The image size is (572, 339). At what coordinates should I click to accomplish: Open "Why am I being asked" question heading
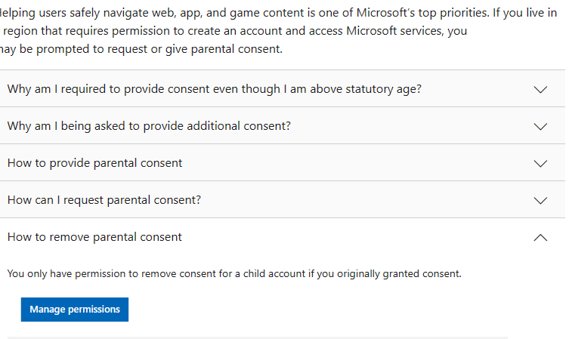coord(149,126)
